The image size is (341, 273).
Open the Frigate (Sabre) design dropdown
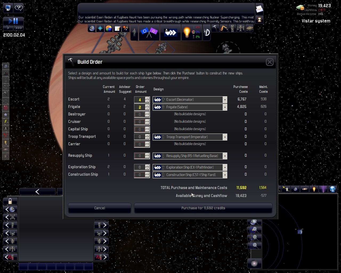225,107
